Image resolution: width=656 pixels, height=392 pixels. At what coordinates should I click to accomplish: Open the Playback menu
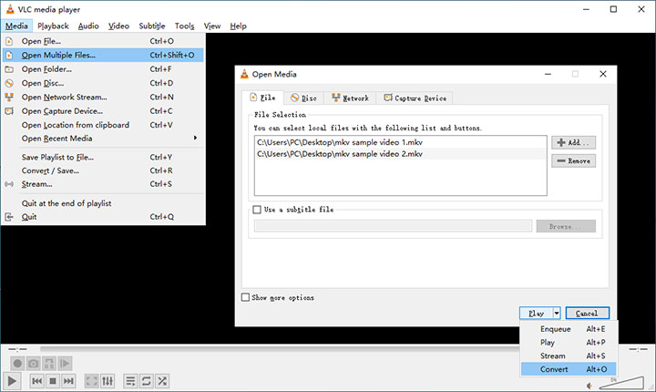coord(53,26)
